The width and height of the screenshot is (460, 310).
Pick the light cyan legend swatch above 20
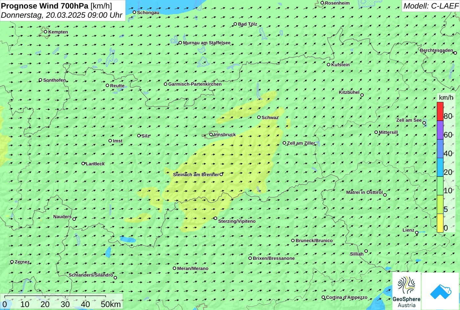(x=440, y=167)
